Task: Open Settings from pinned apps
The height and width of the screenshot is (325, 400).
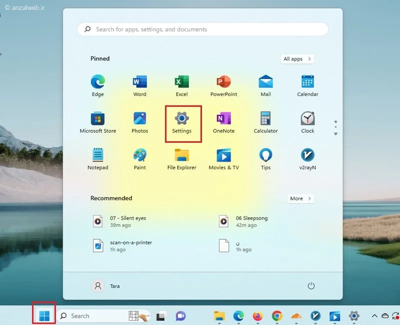Action: (181, 122)
